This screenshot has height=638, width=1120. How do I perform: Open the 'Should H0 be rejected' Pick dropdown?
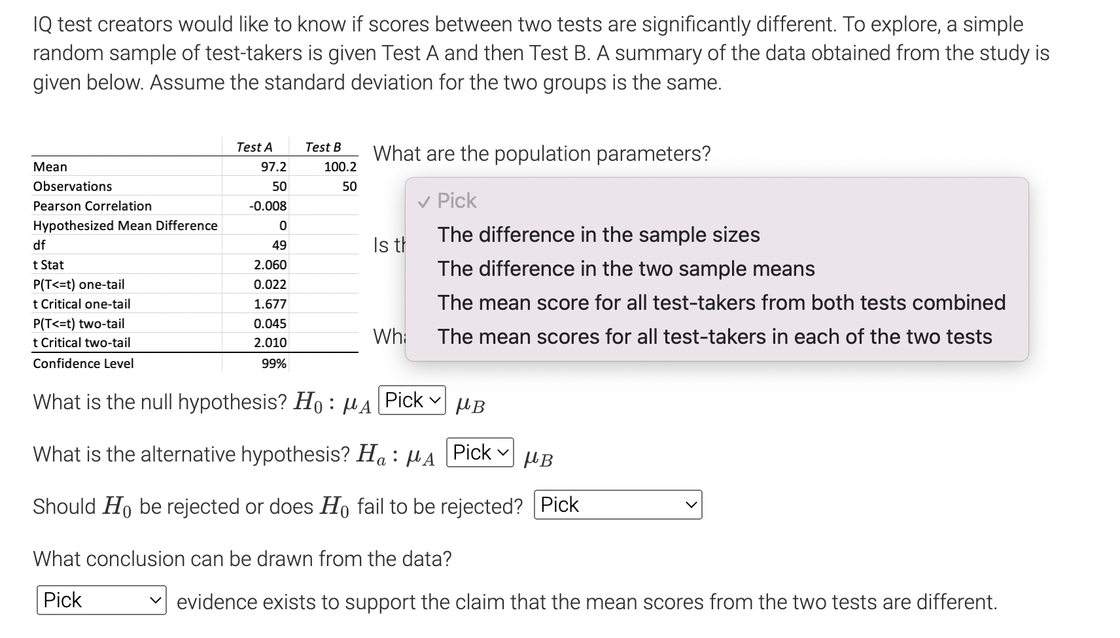[x=617, y=504]
